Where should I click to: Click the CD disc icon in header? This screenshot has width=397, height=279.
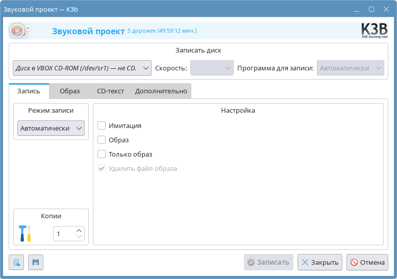19,31
